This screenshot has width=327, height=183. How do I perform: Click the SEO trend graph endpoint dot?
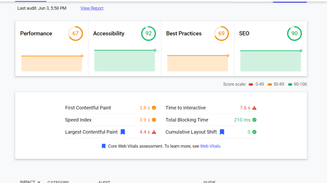click(x=301, y=51)
